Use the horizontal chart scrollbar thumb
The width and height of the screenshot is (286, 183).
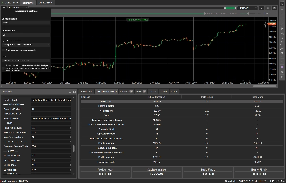265,86
